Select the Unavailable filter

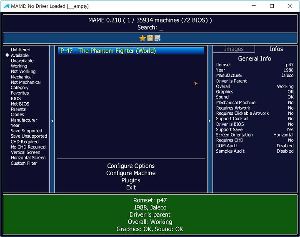(22, 61)
